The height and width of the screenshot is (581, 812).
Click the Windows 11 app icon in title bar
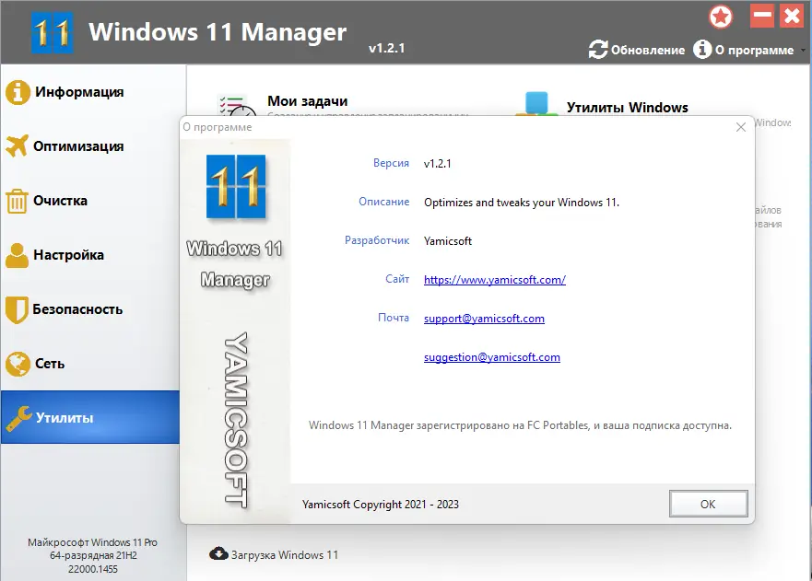click(52, 31)
